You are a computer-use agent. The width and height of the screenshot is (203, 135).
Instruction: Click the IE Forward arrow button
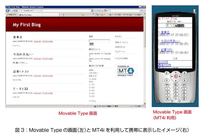coord(12,11)
